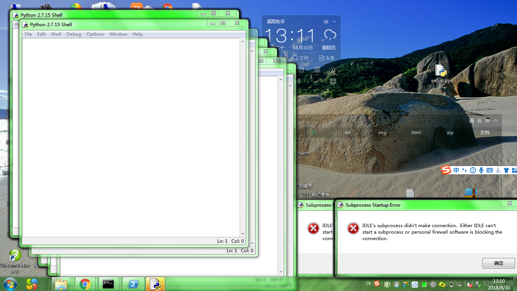Open the Command Prompt taskbar button

coord(109,284)
